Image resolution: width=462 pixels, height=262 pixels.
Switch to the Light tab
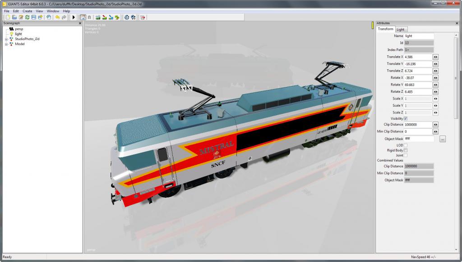pyautogui.click(x=401, y=29)
